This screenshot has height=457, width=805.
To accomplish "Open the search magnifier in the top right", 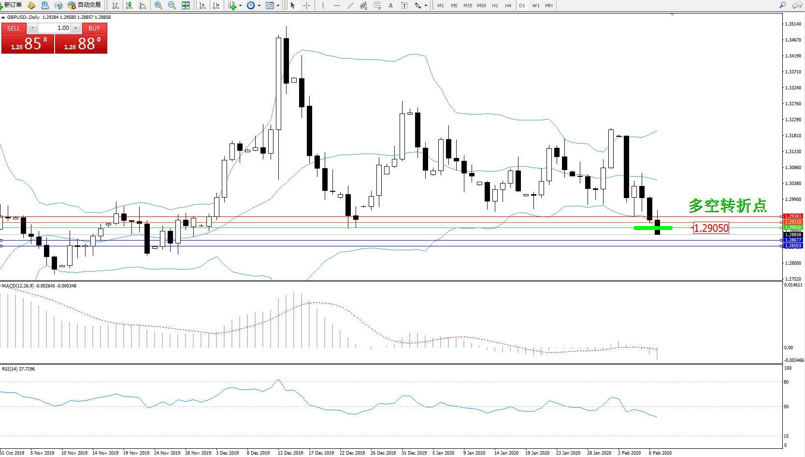I will [x=782, y=5].
